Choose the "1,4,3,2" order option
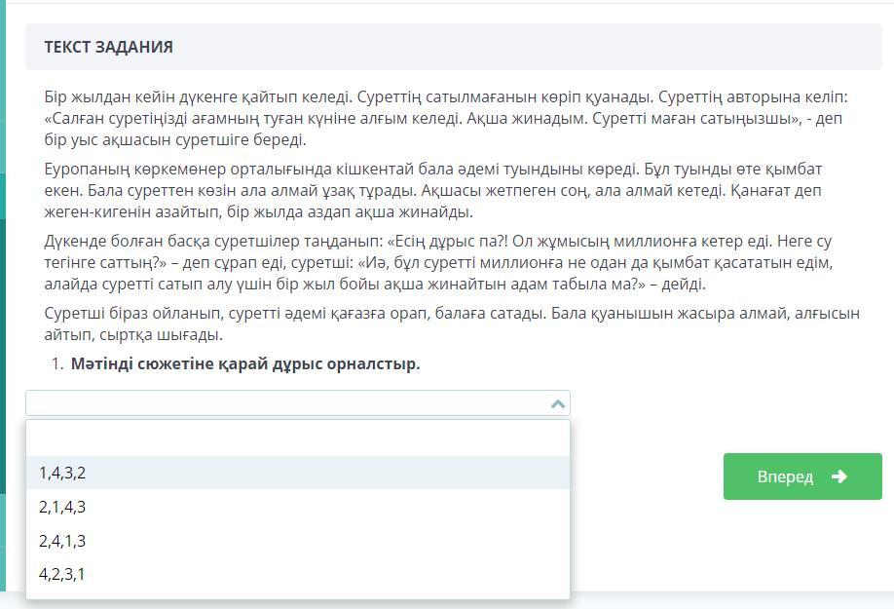 (62, 473)
